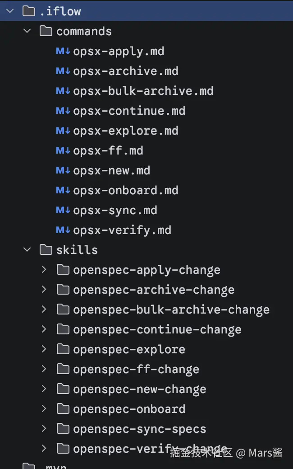The width and height of the screenshot is (293, 469).
Task: Collapse the commands folder chevron
Action: [27, 31]
